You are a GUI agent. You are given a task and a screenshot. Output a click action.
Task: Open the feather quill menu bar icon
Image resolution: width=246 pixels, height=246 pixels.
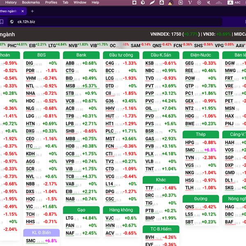(152, 2)
